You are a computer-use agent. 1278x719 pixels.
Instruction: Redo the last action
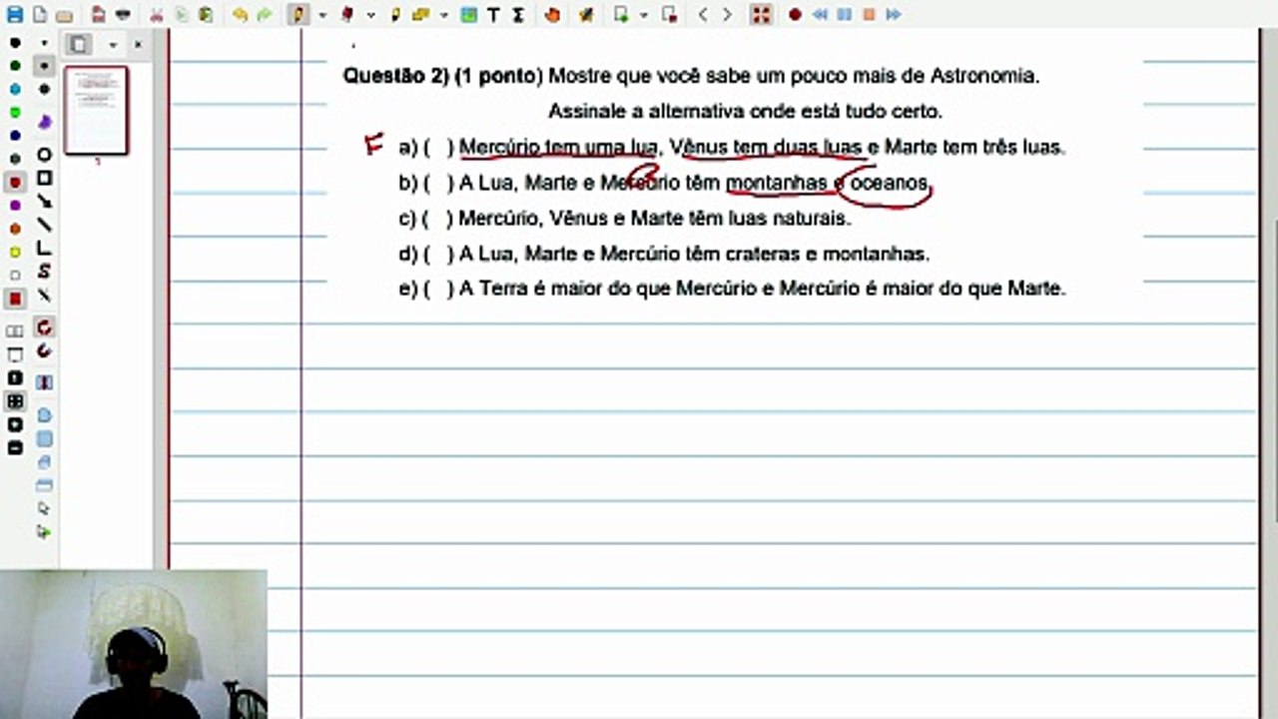point(264,15)
